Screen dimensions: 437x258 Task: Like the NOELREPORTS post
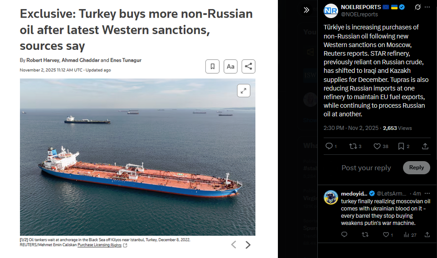pos(381,146)
